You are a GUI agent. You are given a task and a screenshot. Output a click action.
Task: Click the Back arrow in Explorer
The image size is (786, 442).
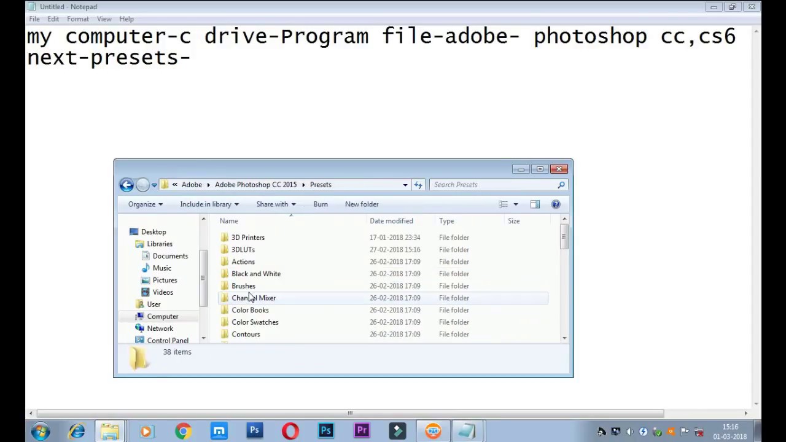coord(126,185)
